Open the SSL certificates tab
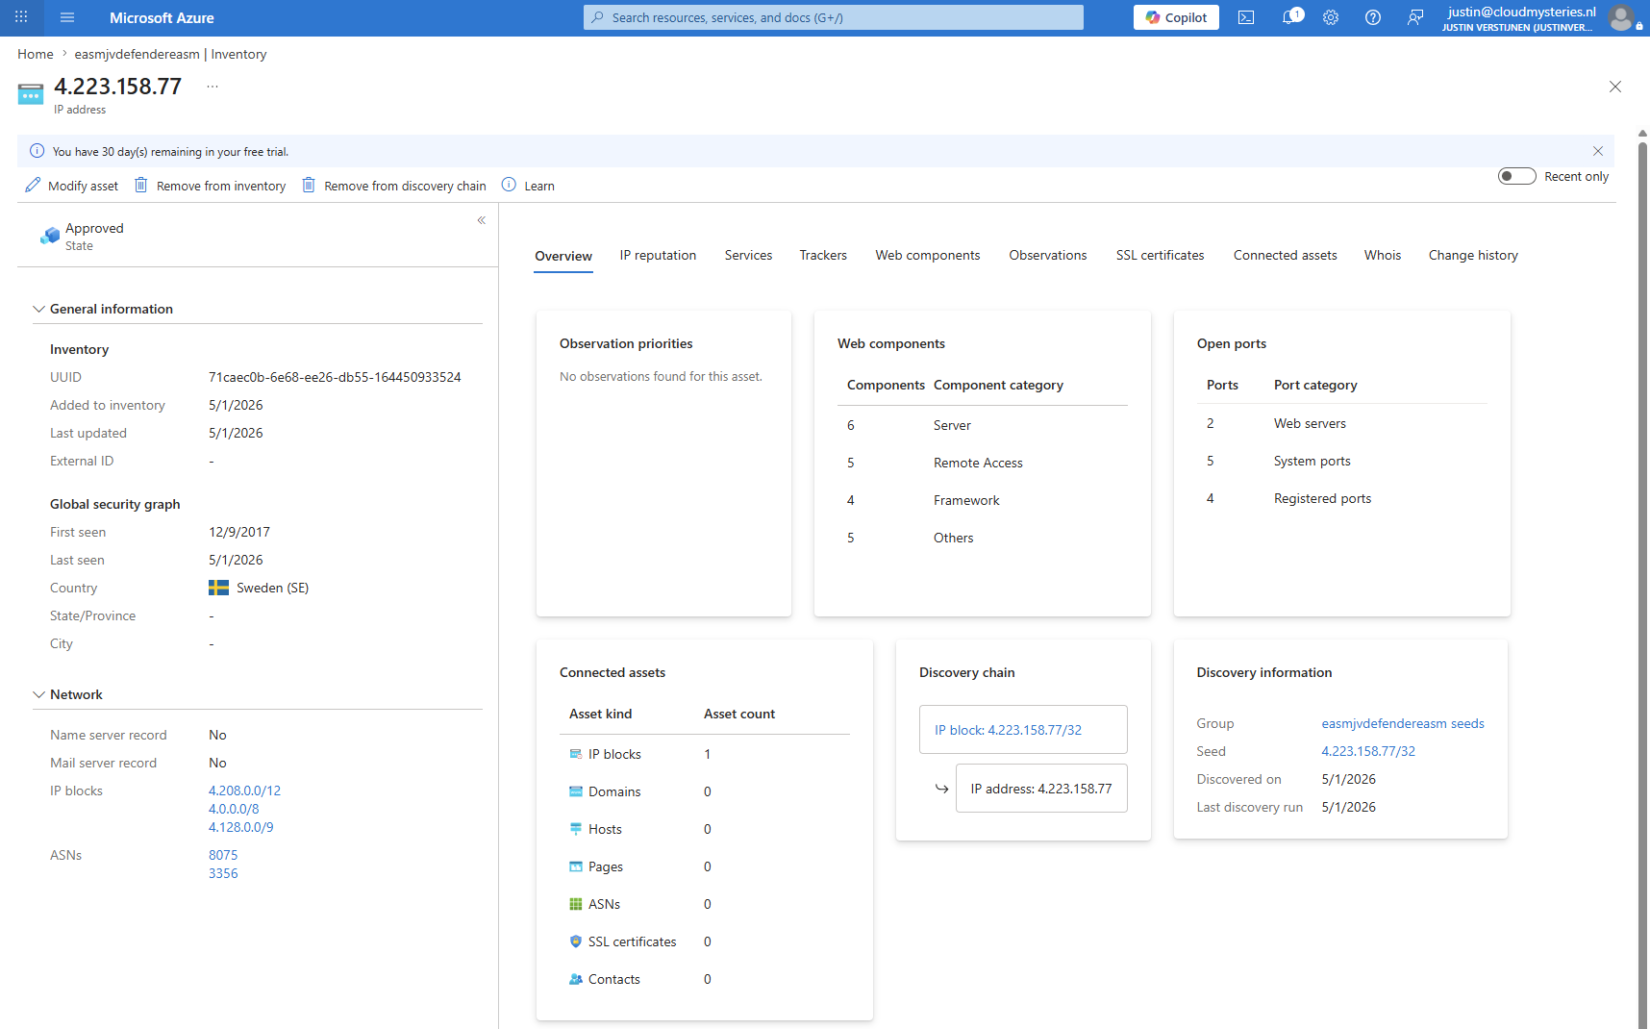This screenshot has width=1650, height=1029. 1160,255
